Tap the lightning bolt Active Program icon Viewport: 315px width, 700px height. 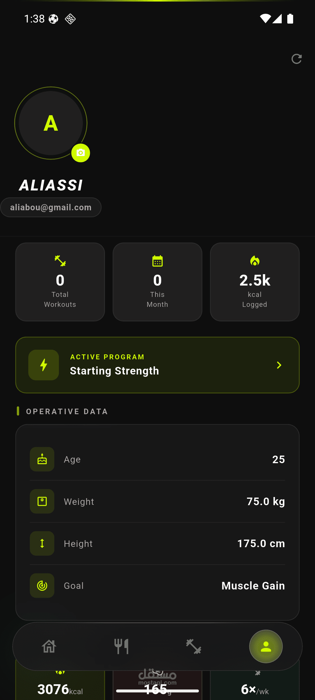tap(44, 365)
